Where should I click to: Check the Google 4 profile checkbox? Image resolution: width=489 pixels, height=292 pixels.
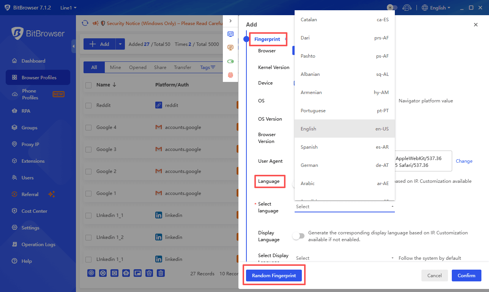click(88, 127)
